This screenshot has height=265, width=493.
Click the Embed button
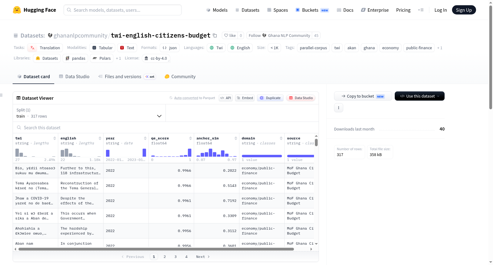245,98
